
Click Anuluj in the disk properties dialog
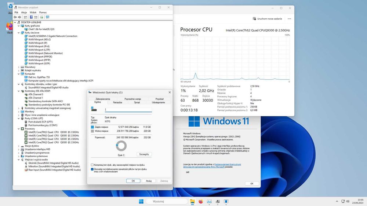coord(149,181)
